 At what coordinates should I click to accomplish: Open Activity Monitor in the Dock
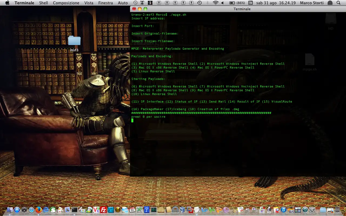[154, 210]
